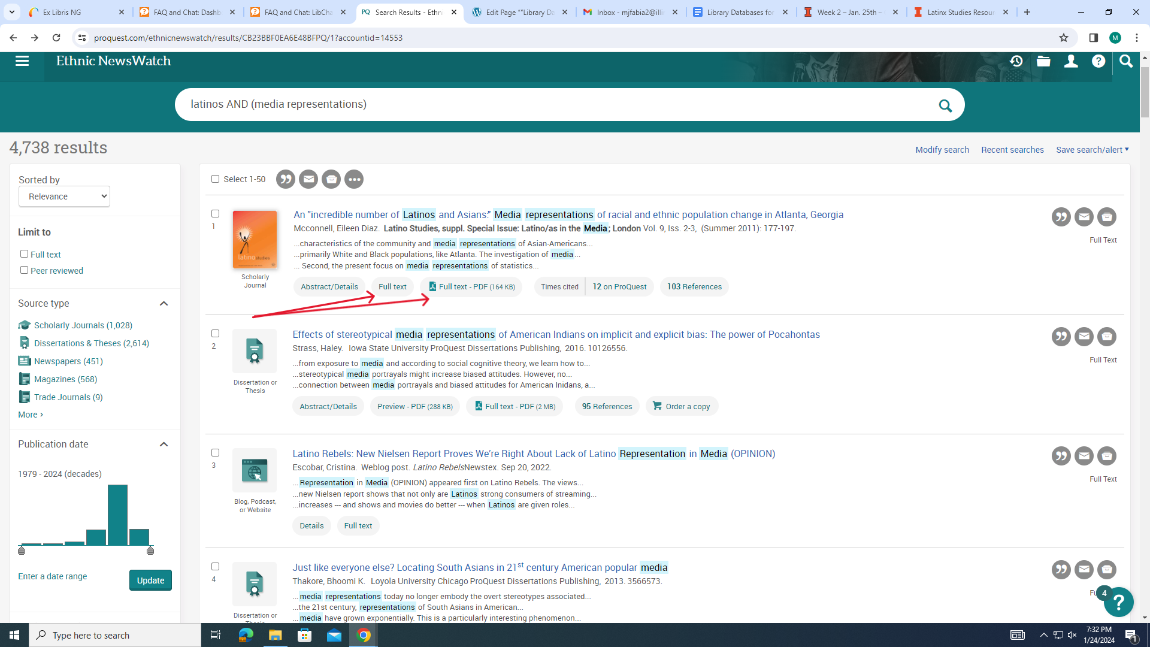Viewport: 1150px width, 647px height.
Task: Open the main hamburger menu
Action: [22, 61]
